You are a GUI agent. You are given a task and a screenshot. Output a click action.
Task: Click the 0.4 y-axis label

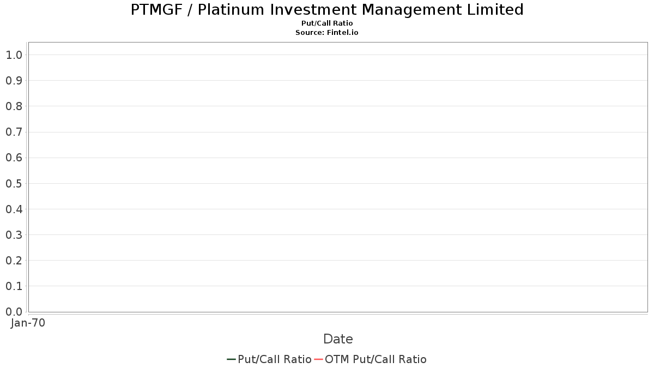(x=14, y=209)
